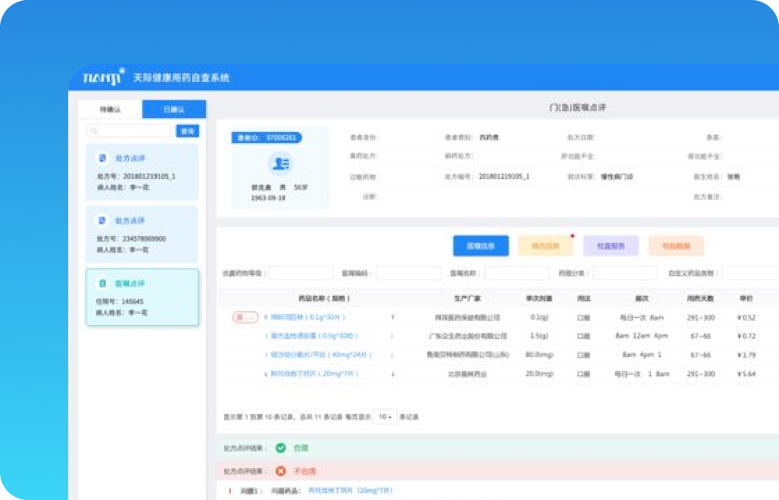Click the price cell ¥0.52

[x=746, y=317]
